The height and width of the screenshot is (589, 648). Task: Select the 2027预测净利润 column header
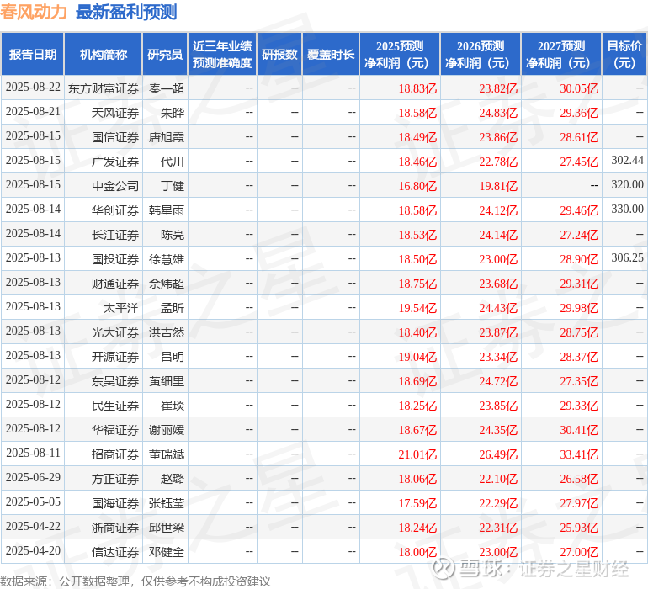(561, 54)
